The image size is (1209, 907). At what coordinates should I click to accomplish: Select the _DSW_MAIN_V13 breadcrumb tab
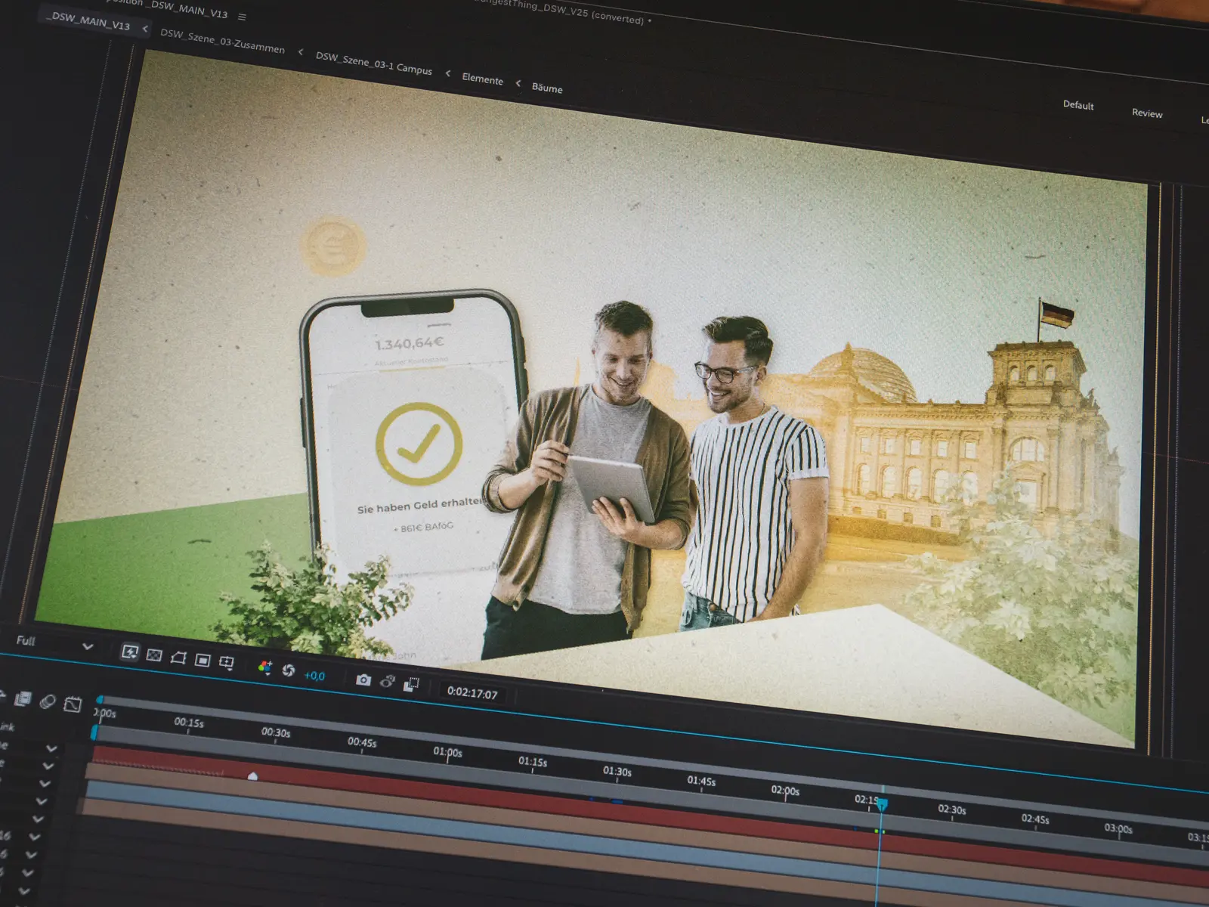[x=88, y=21]
